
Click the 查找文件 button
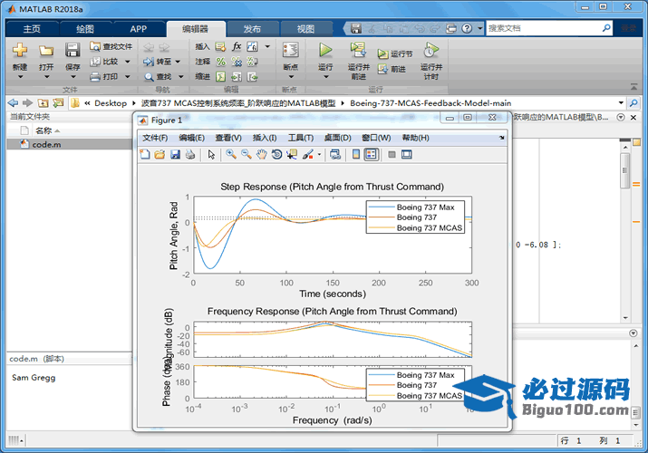(111, 47)
